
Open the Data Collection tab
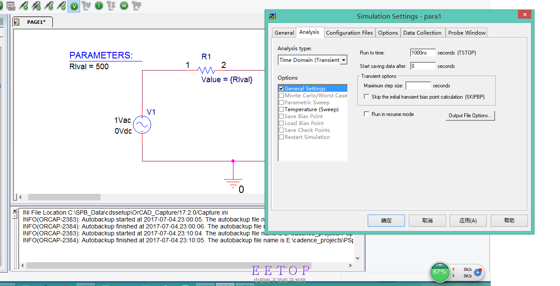click(422, 33)
